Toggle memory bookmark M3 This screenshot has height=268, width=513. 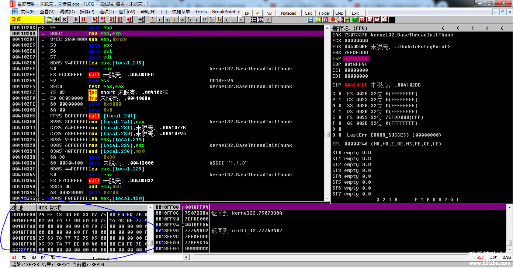34,257
